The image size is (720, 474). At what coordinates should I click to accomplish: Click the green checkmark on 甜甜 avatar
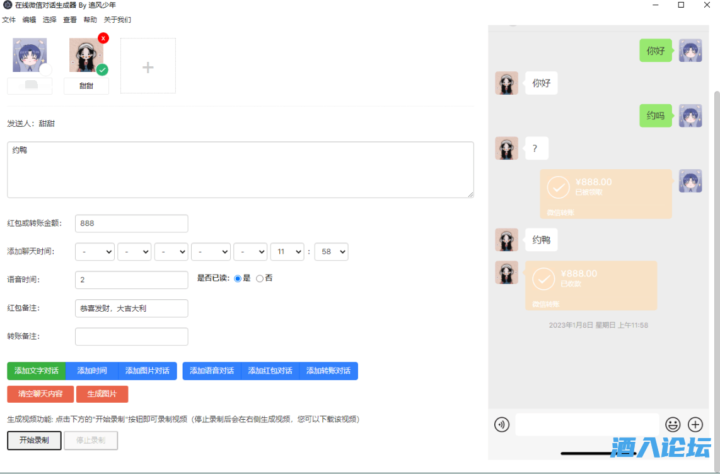pyautogui.click(x=102, y=69)
